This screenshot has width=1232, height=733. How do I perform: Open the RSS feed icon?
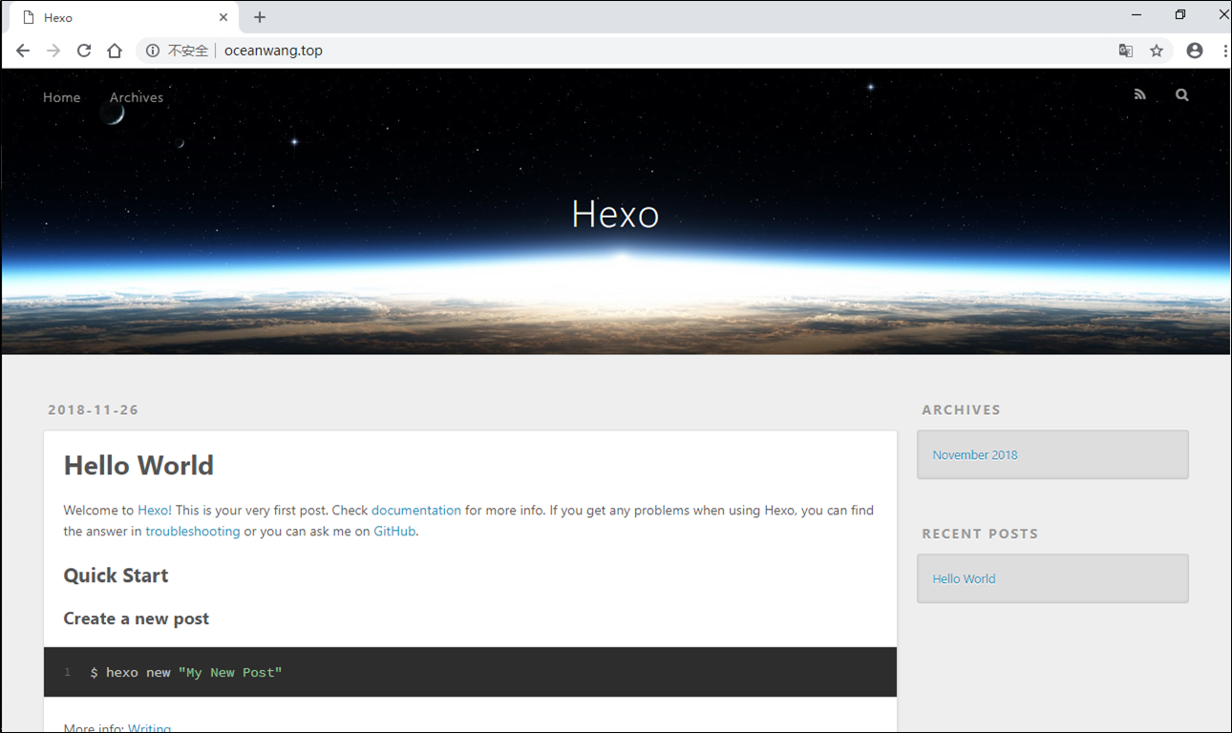[1139, 94]
